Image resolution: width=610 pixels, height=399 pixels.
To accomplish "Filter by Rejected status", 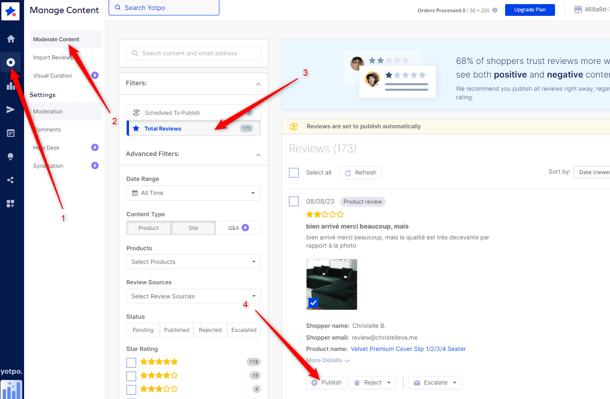I will (210, 330).
